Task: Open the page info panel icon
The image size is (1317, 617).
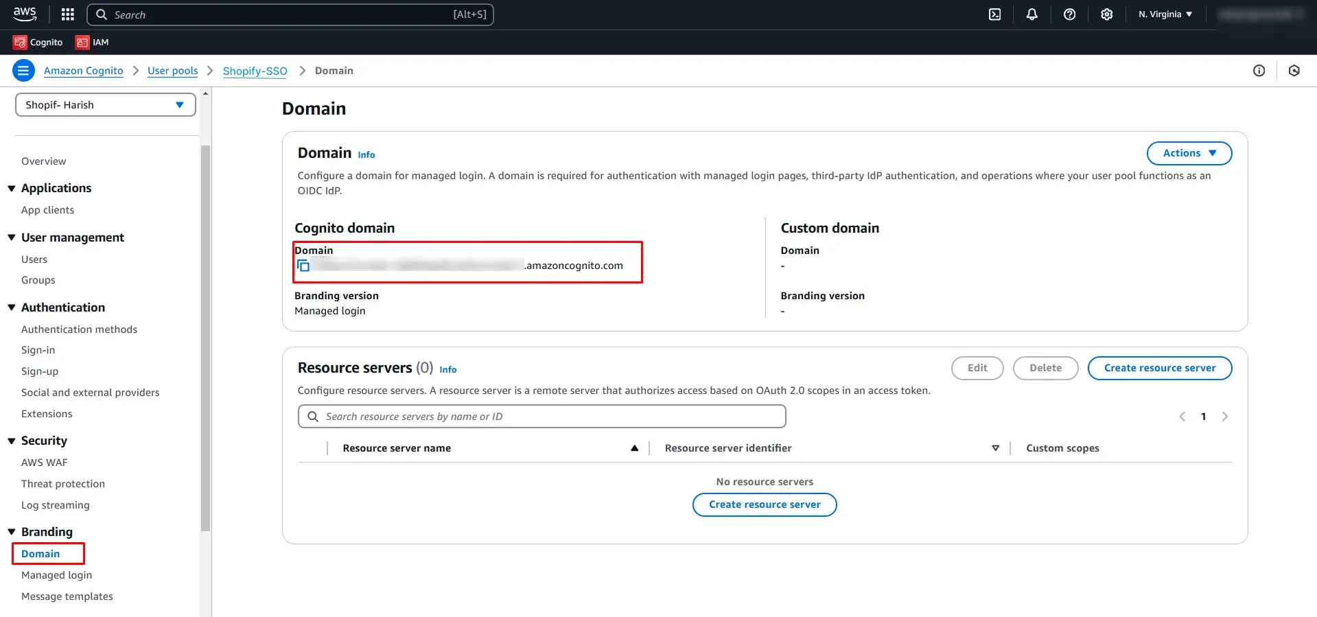Action: click(x=1259, y=71)
